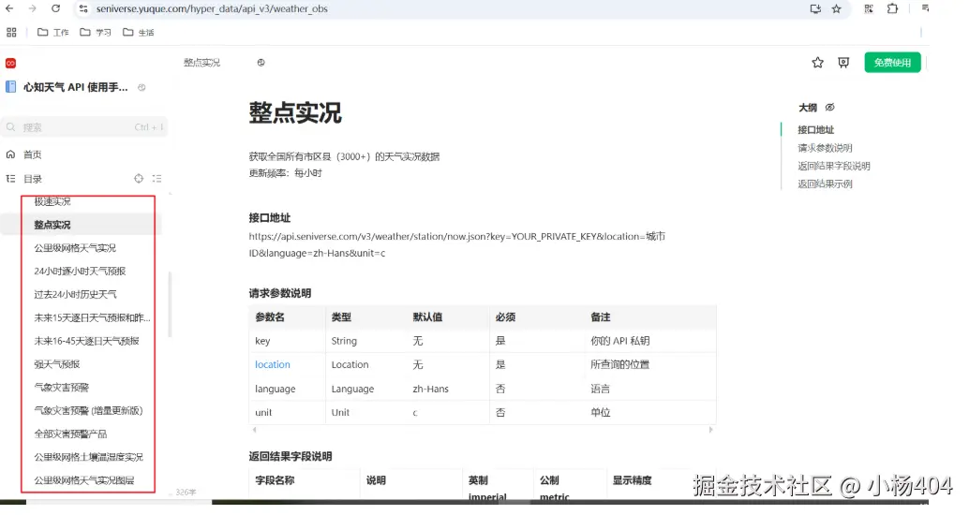Go to 首页 in the sidebar

click(32, 154)
